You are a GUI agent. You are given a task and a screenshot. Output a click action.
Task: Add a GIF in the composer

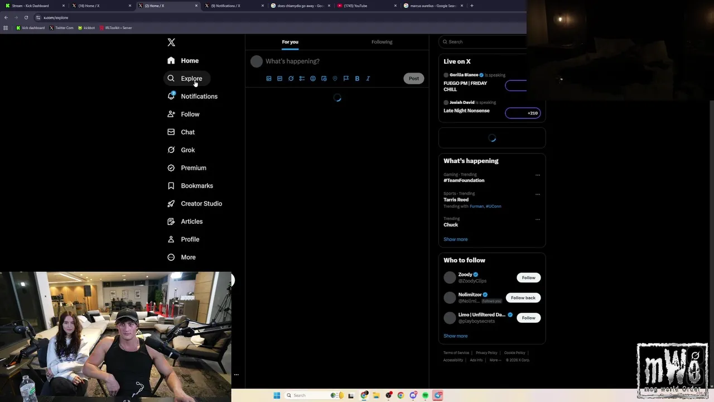[x=279, y=79]
